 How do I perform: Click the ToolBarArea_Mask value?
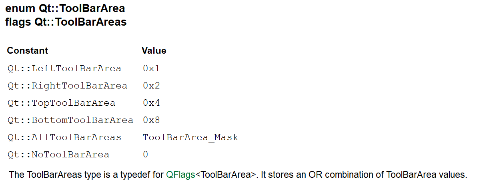click(x=191, y=138)
